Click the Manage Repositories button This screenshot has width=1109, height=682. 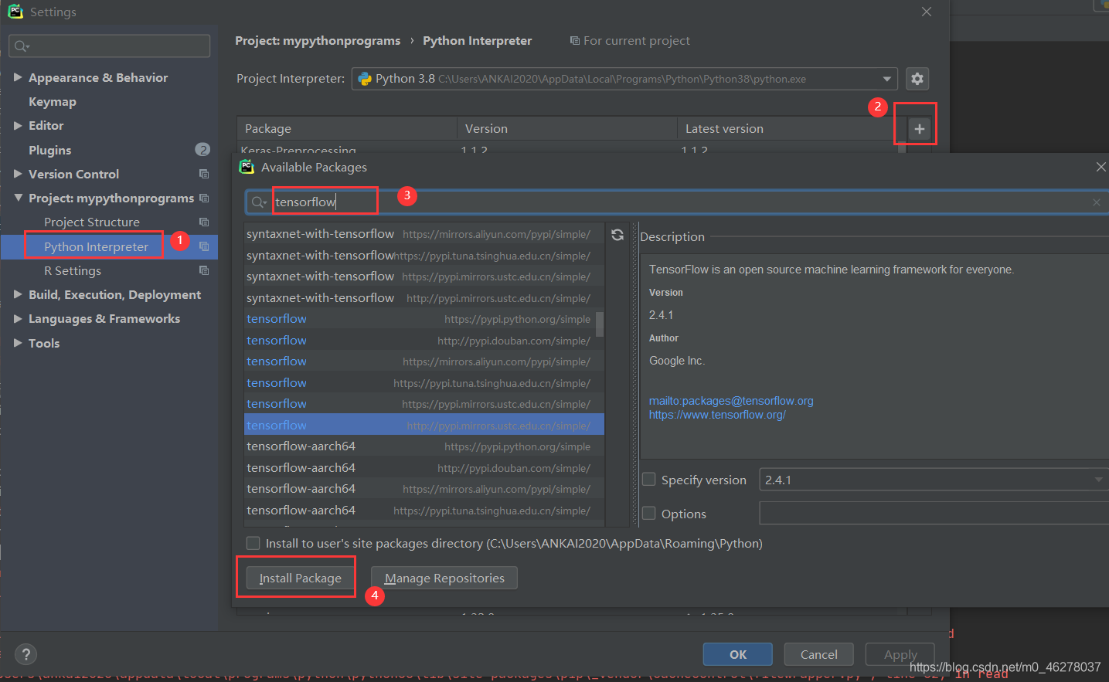pyautogui.click(x=444, y=578)
